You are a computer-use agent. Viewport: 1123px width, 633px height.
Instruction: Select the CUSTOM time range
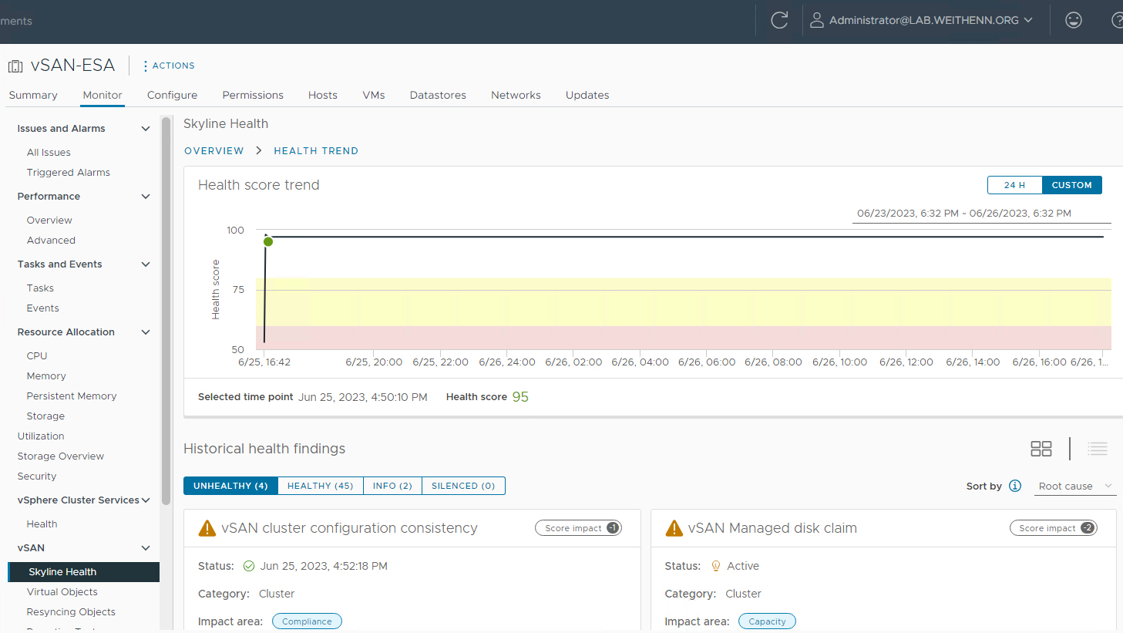[x=1071, y=185]
